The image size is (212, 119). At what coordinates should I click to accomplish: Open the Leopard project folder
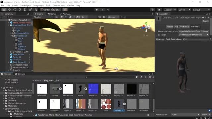pyautogui.click(x=12, y=101)
